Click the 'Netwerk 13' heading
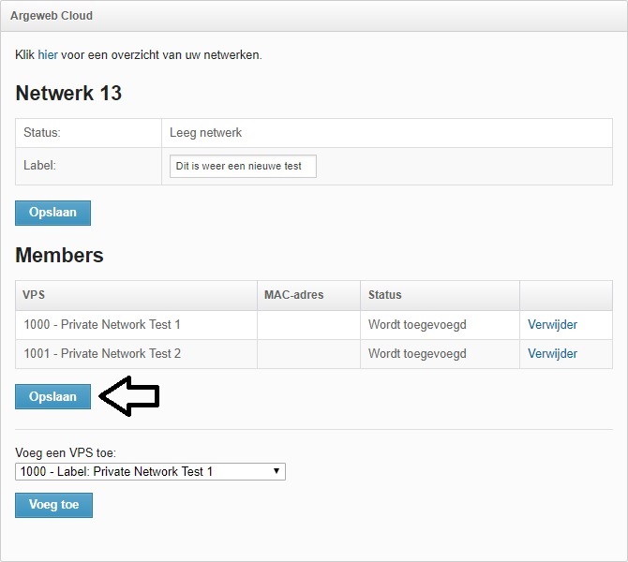This screenshot has height=562, width=628. click(68, 93)
